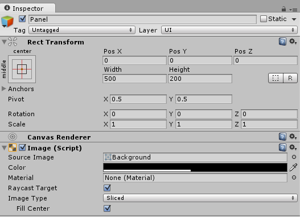Open Image (Script) gear settings menu
300x217 pixels.
pyautogui.click(x=293, y=148)
